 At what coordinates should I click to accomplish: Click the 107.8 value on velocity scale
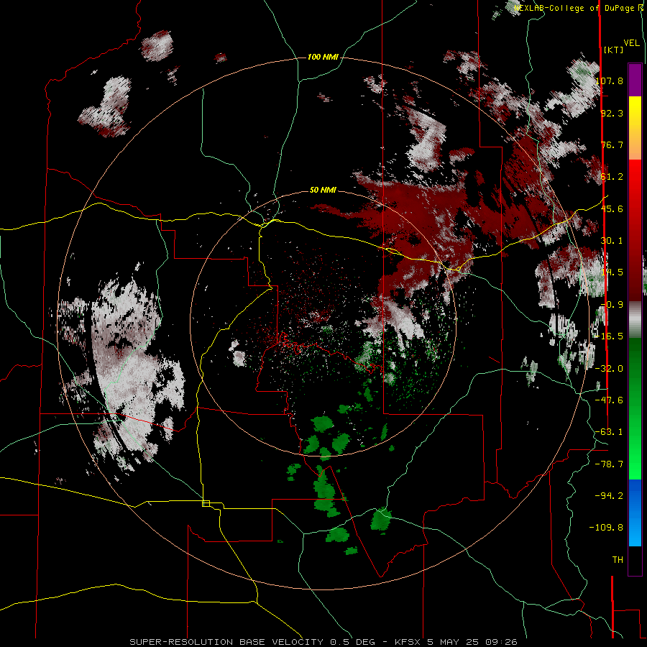click(610, 81)
